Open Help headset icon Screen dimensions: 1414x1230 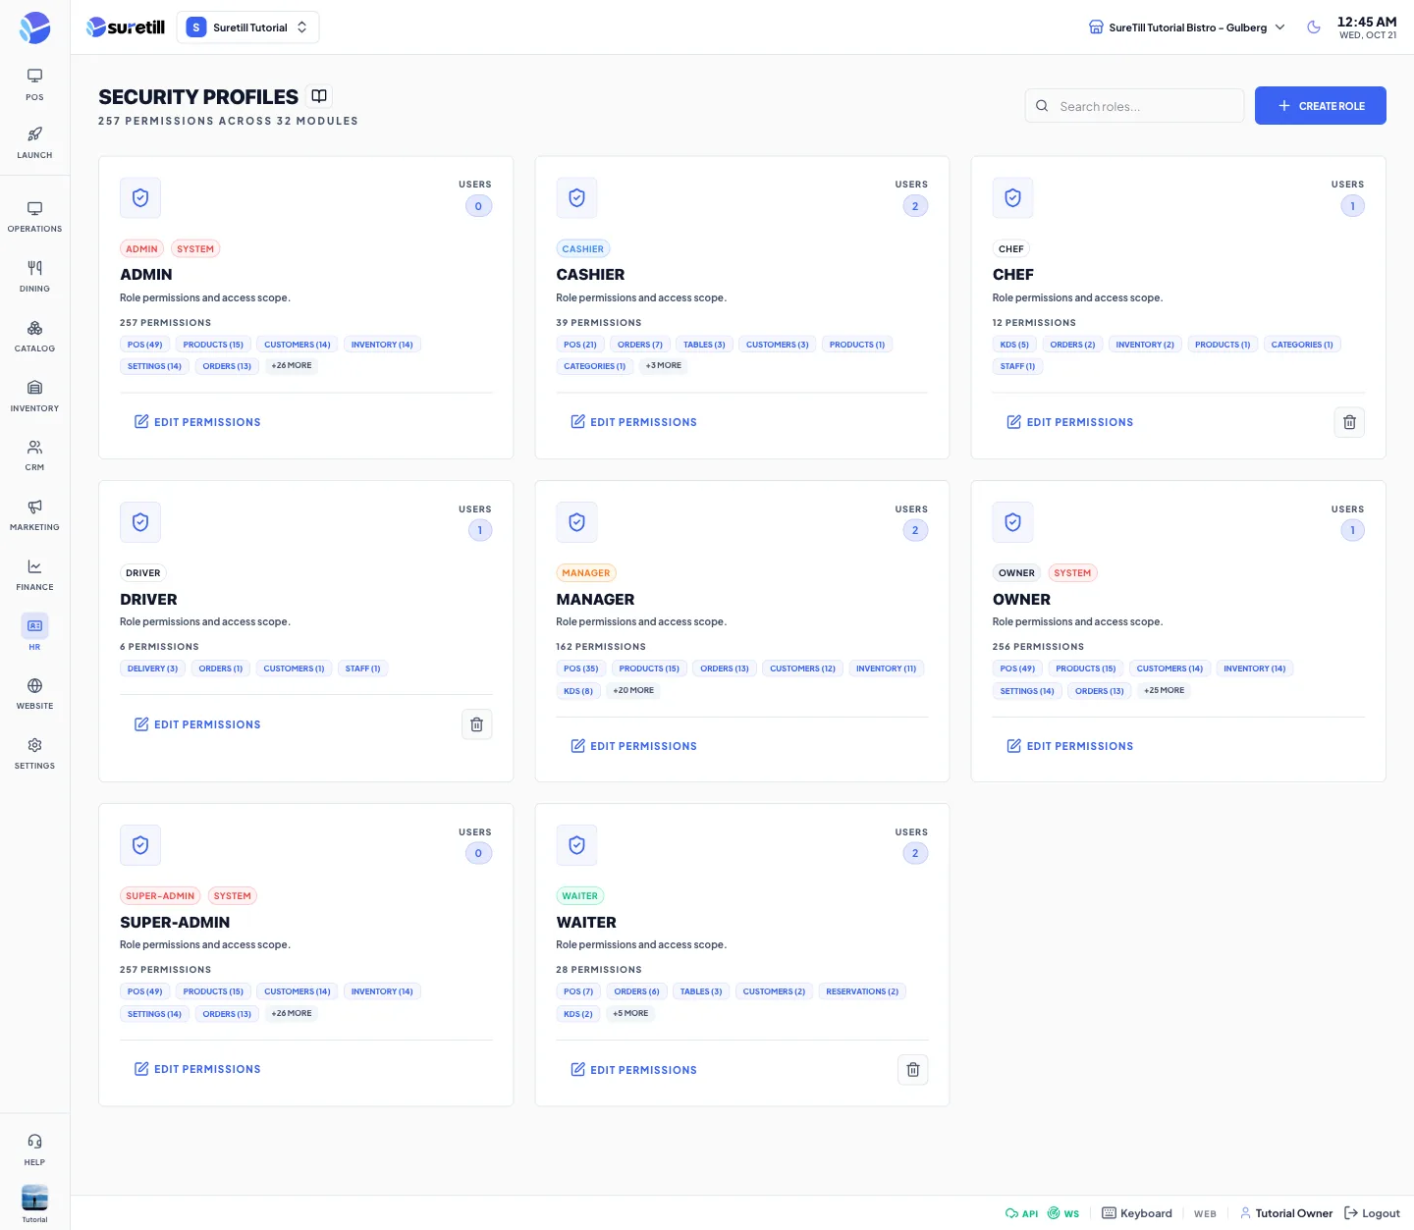point(34,1150)
